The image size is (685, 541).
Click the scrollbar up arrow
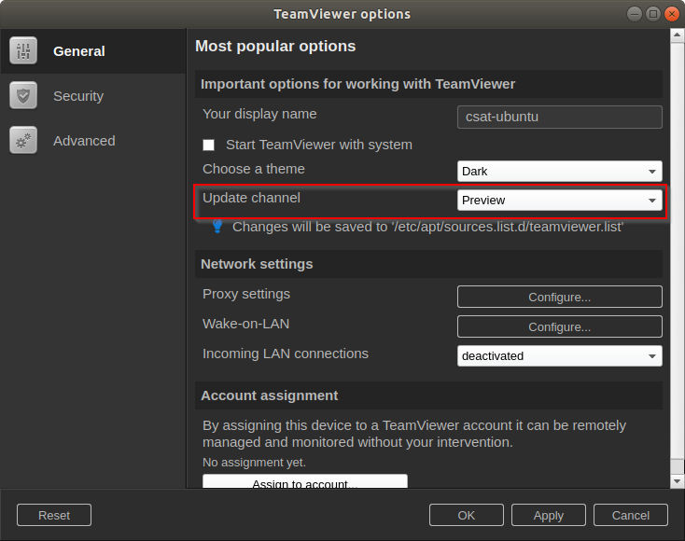(678, 35)
